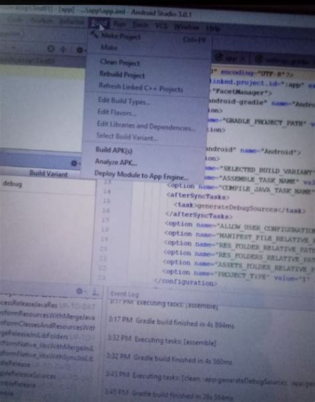Click '3:32 PM Executing tasks: [assemble]' log entry

coord(161,341)
